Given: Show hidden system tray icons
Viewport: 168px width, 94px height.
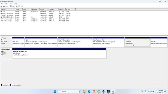Looking at the screenshot, I should [x=138, y=91].
